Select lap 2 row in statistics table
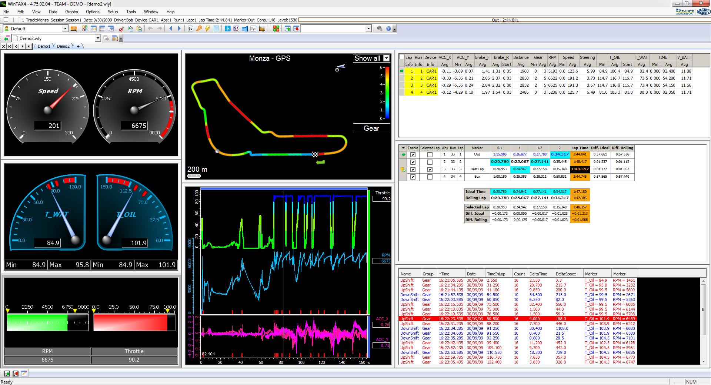This screenshot has height=385, width=711. (x=545, y=78)
